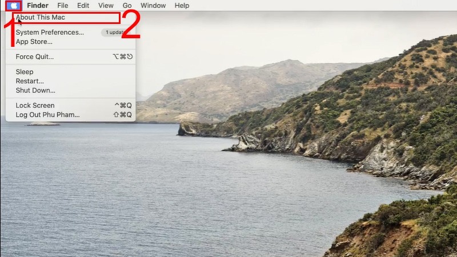Open the Edit menu
The width and height of the screenshot is (457, 257).
(x=83, y=6)
